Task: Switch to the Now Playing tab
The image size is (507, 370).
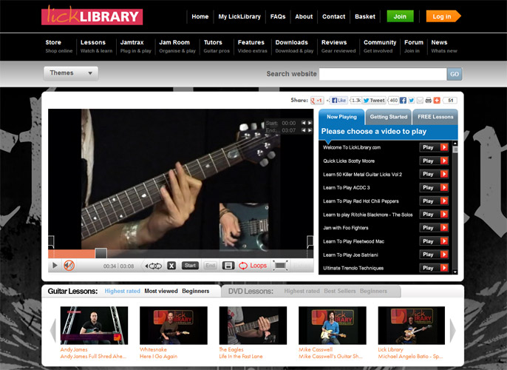Action: coord(341,117)
